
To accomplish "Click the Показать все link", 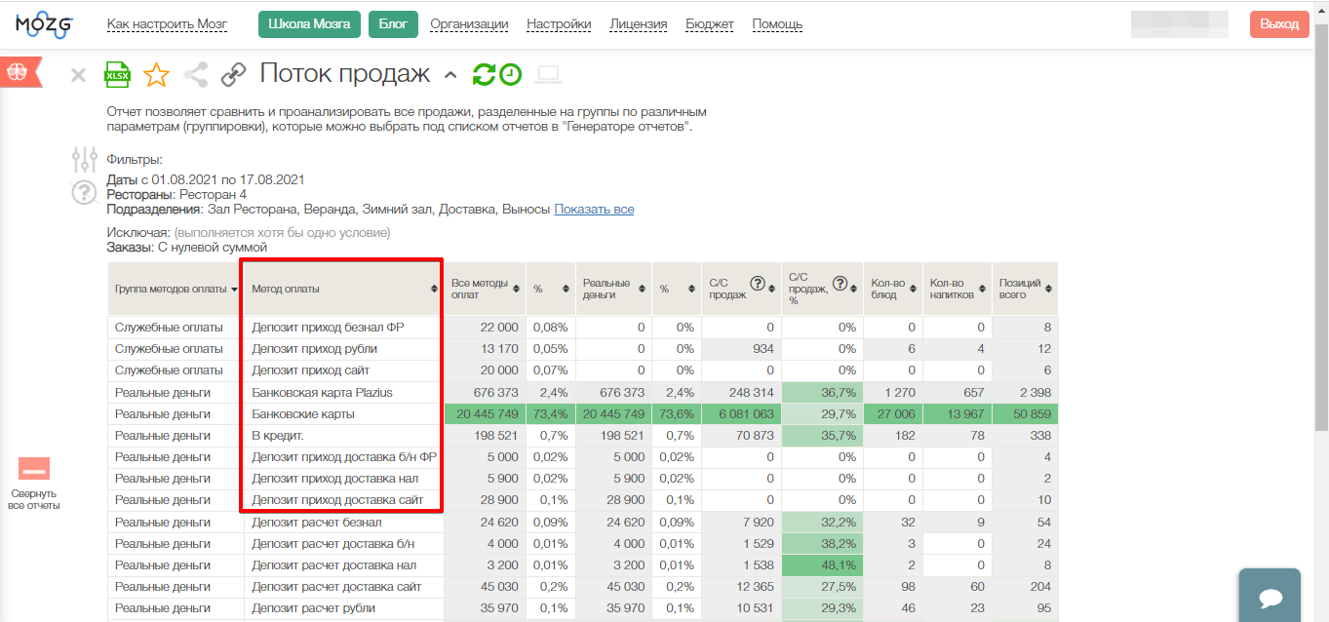I will [594, 210].
